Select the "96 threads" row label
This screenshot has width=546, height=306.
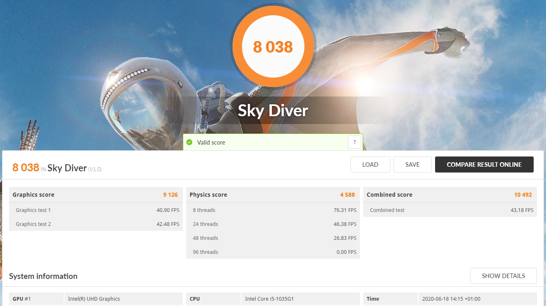click(x=205, y=252)
